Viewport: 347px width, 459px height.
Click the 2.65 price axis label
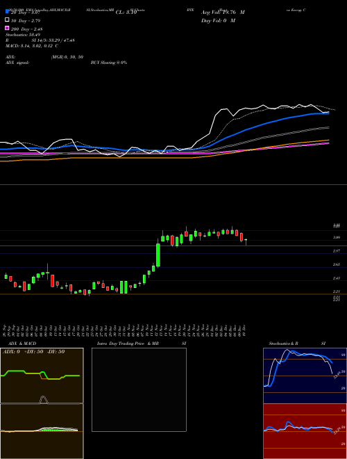(336, 265)
